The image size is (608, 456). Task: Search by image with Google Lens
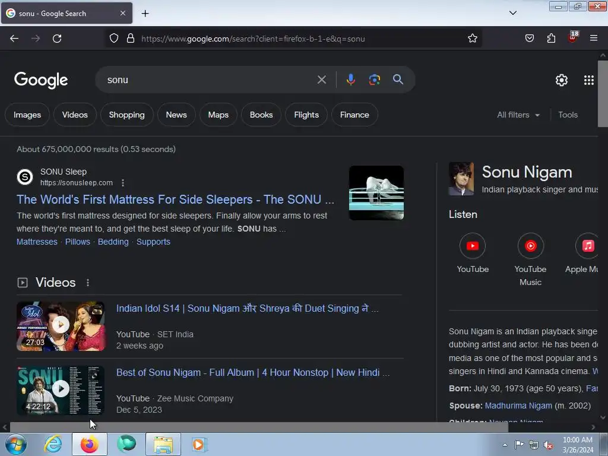pyautogui.click(x=374, y=80)
